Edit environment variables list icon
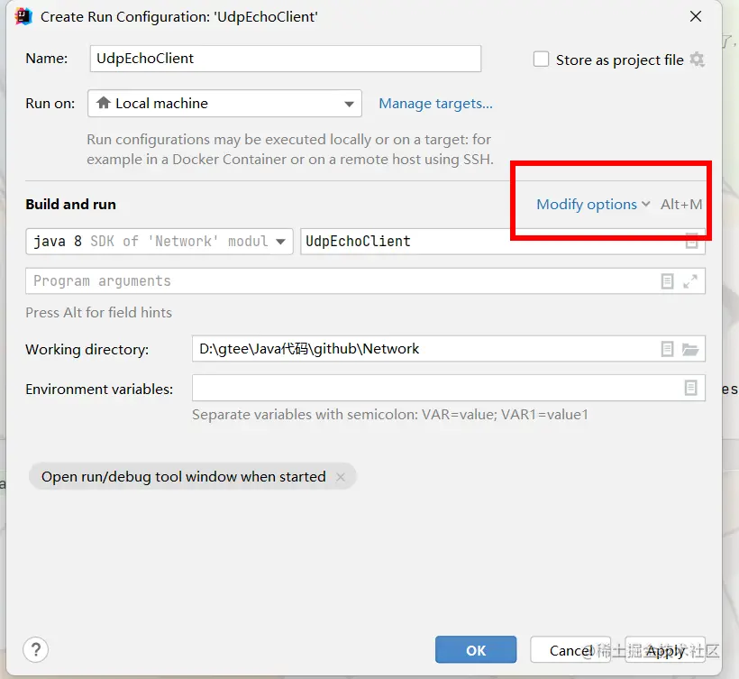This screenshot has width=739, height=679. pos(690,388)
